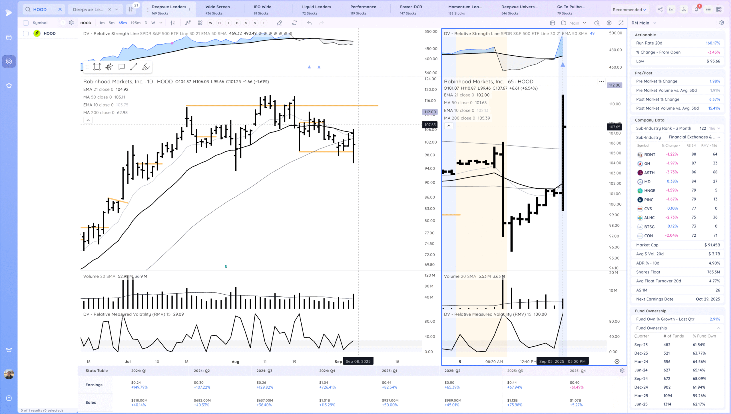Open the screener filters icon with badge 21
The width and height of the screenshot is (731, 414).
[131, 9]
